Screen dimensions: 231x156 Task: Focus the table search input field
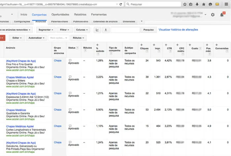pos(125,30)
